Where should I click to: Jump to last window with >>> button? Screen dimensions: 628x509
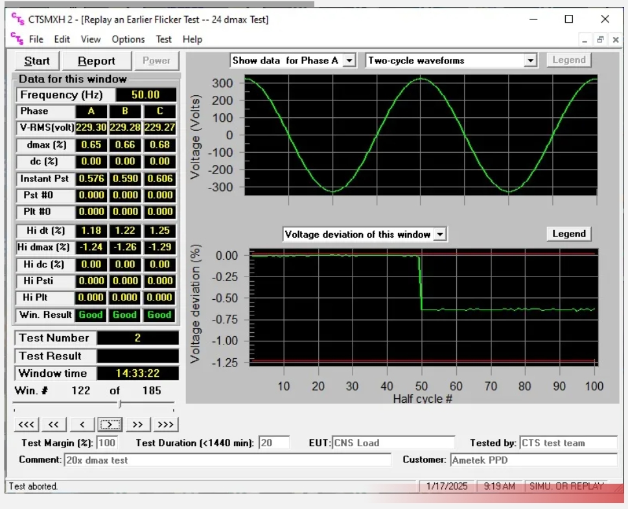pos(165,425)
